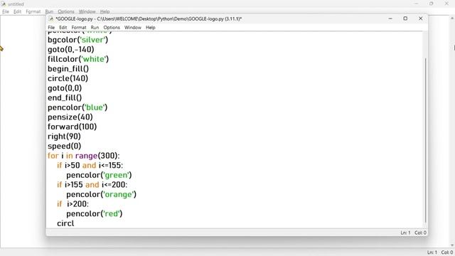Image resolution: width=455 pixels, height=256 pixels.
Task: Close the untitled background window
Action: pos(446,4)
